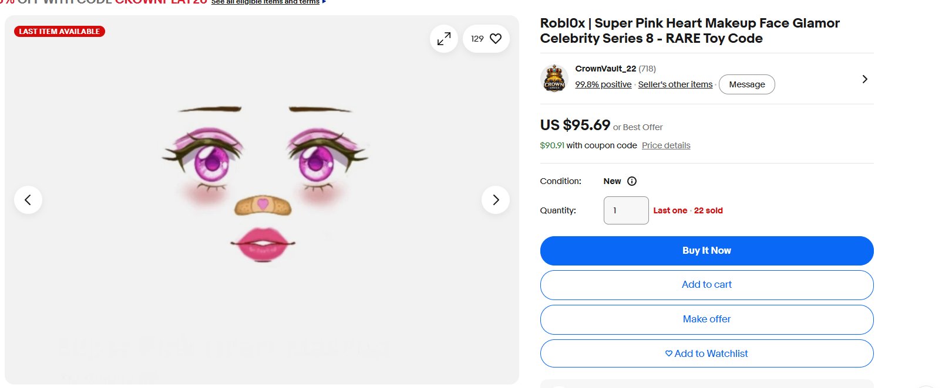Open the CrownVault_22 seller name
The height and width of the screenshot is (388, 942).
click(x=605, y=69)
